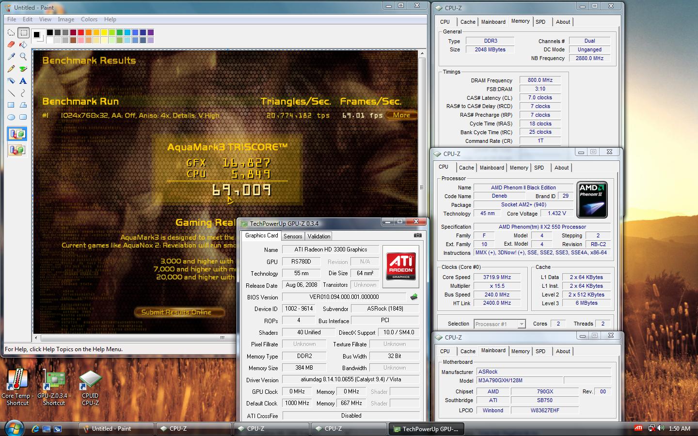Click the GPU-Z Name field ATI Radeon HD 3300
This screenshot has width=698, height=436.
331,249
